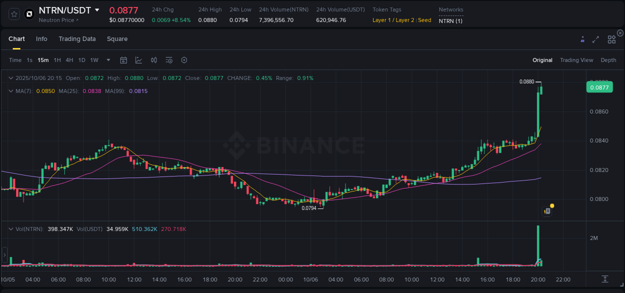
Task: Select the date lookup calendar icon
Action: pyautogui.click(x=123, y=59)
